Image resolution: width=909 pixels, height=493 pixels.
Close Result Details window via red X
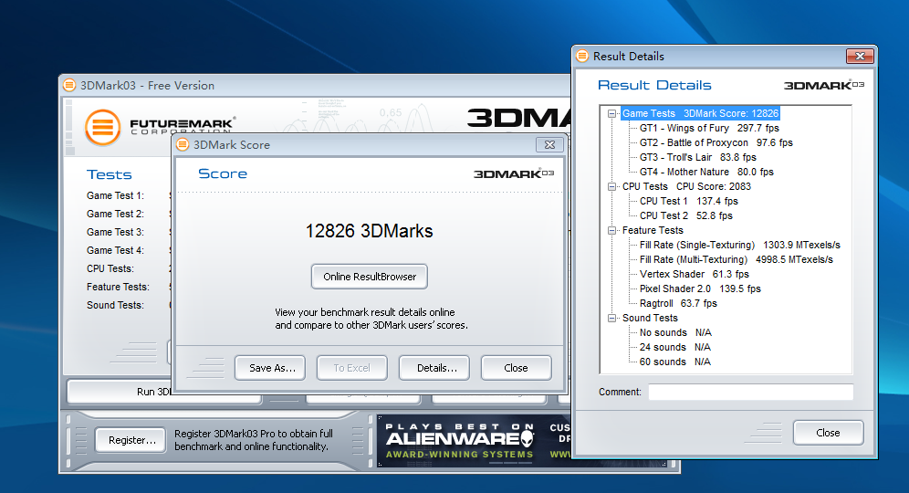point(861,56)
